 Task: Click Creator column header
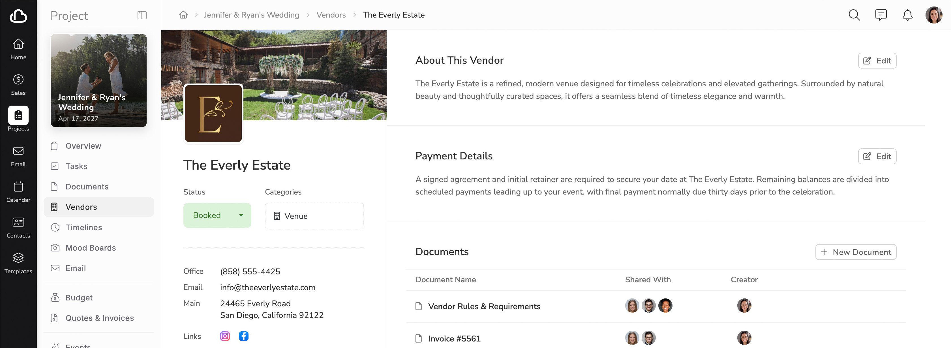(744, 280)
